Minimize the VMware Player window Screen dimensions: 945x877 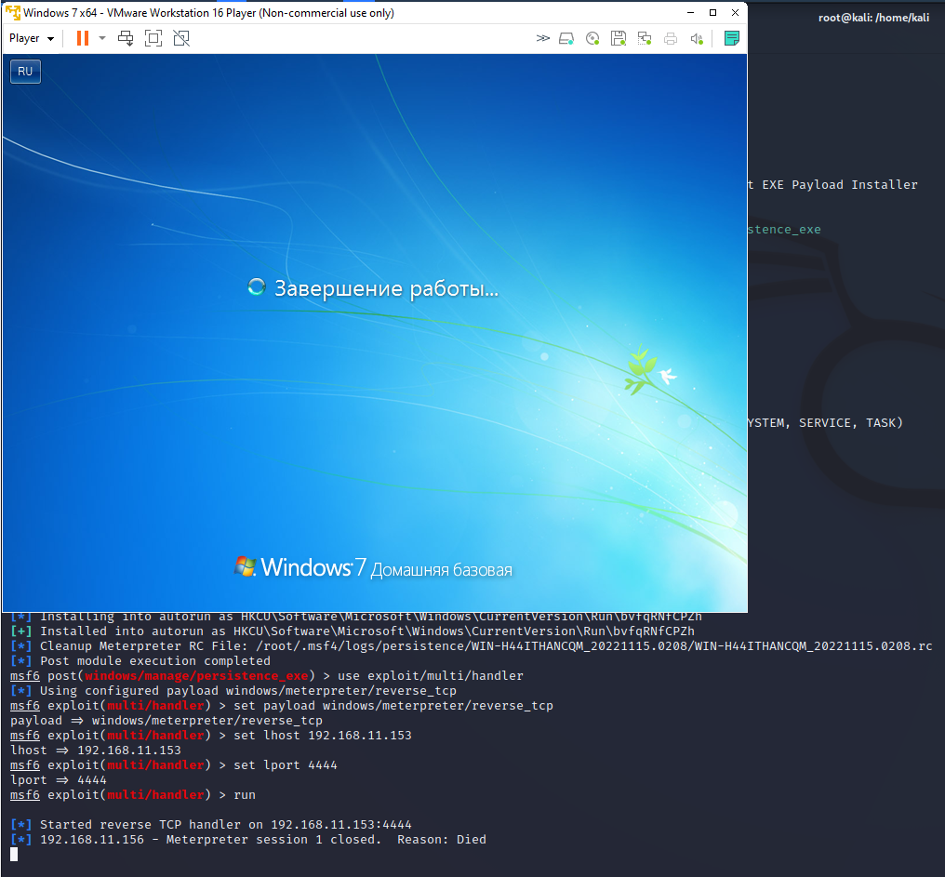[691, 13]
